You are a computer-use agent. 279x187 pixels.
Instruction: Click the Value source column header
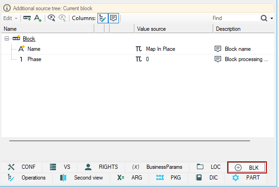[174, 29]
